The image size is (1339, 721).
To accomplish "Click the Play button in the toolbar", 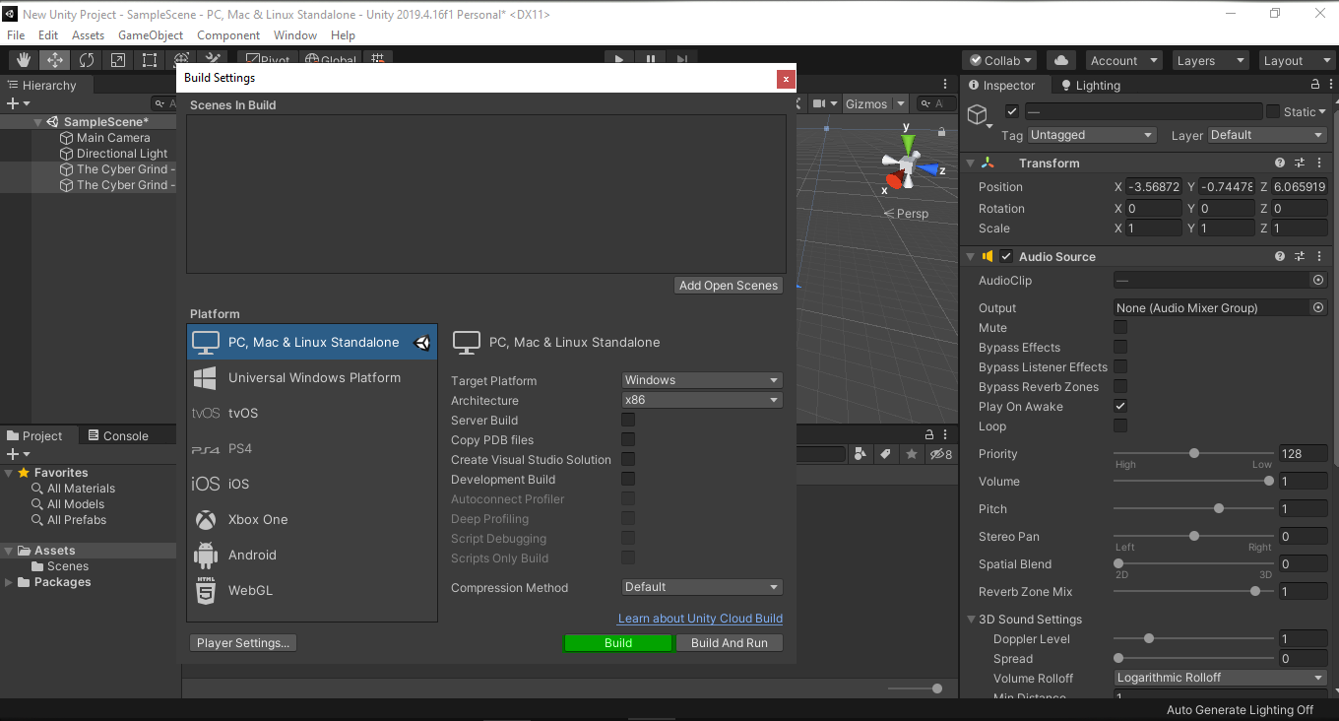I will (619, 60).
